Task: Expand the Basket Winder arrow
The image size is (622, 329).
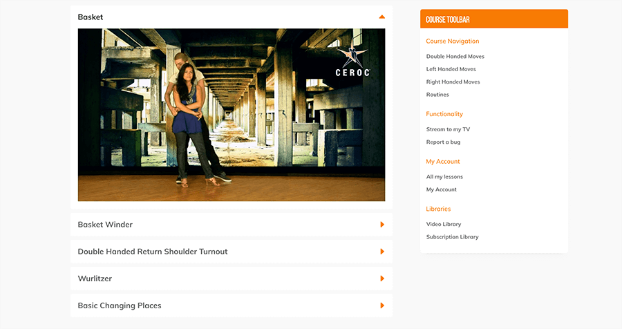Action: point(382,225)
